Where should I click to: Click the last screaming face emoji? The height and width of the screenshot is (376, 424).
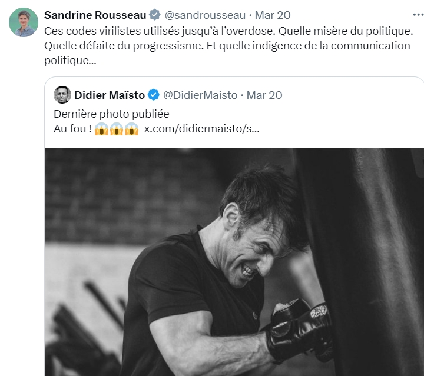tap(131, 129)
